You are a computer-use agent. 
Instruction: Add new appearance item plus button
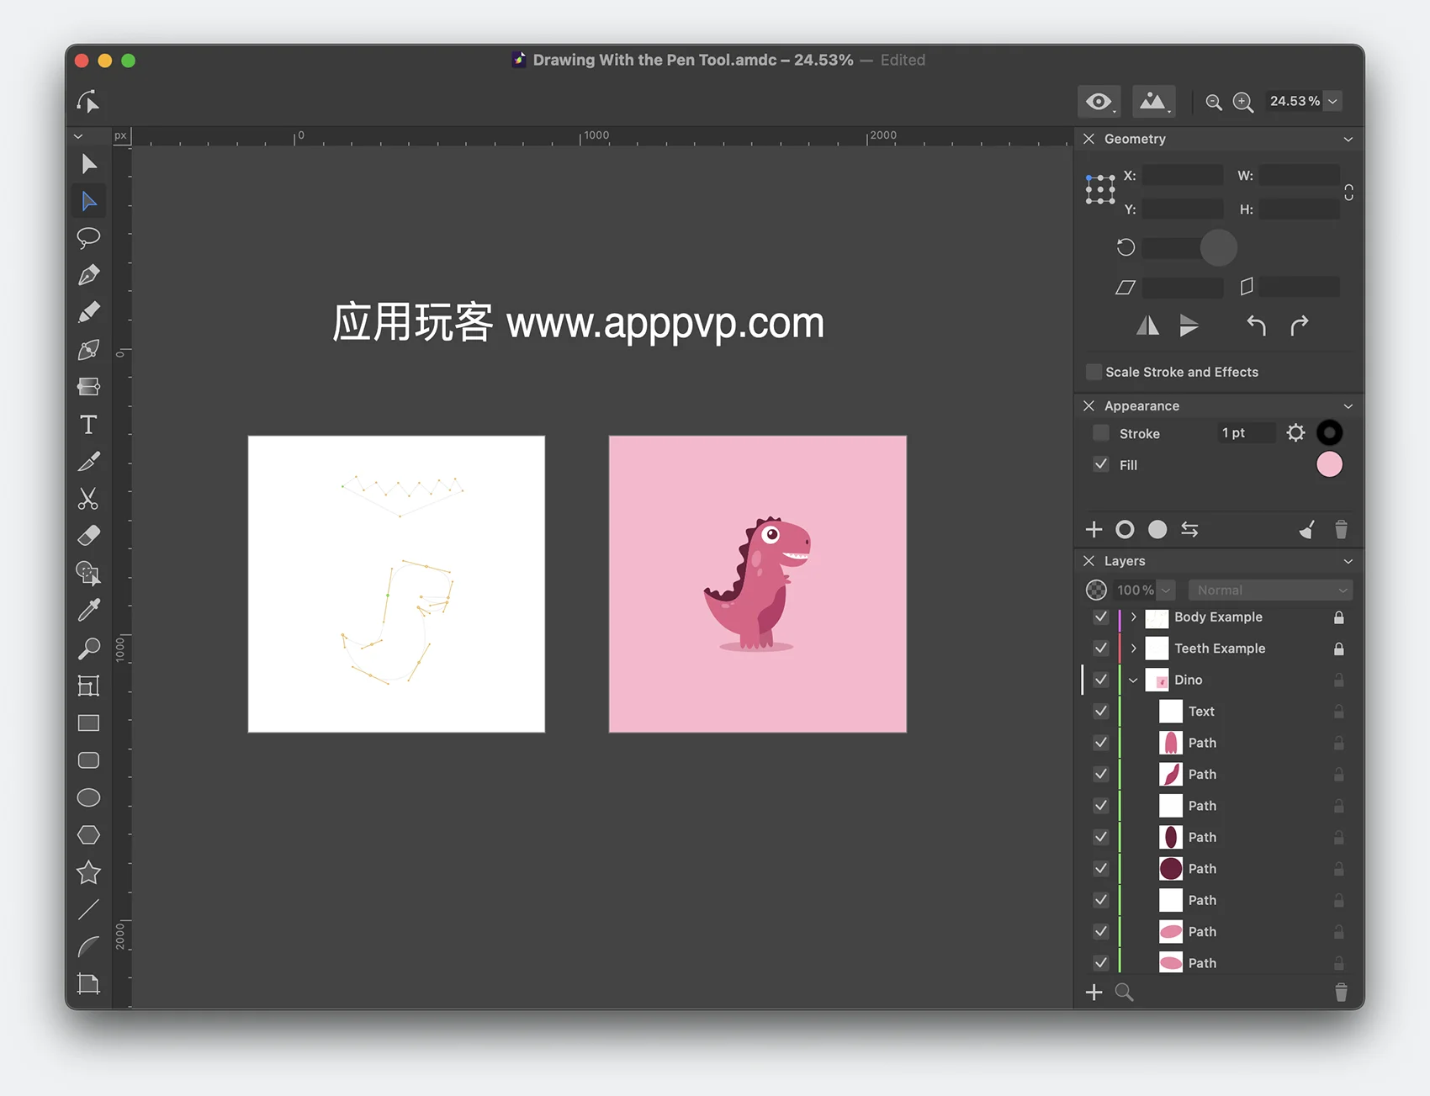point(1094,529)
